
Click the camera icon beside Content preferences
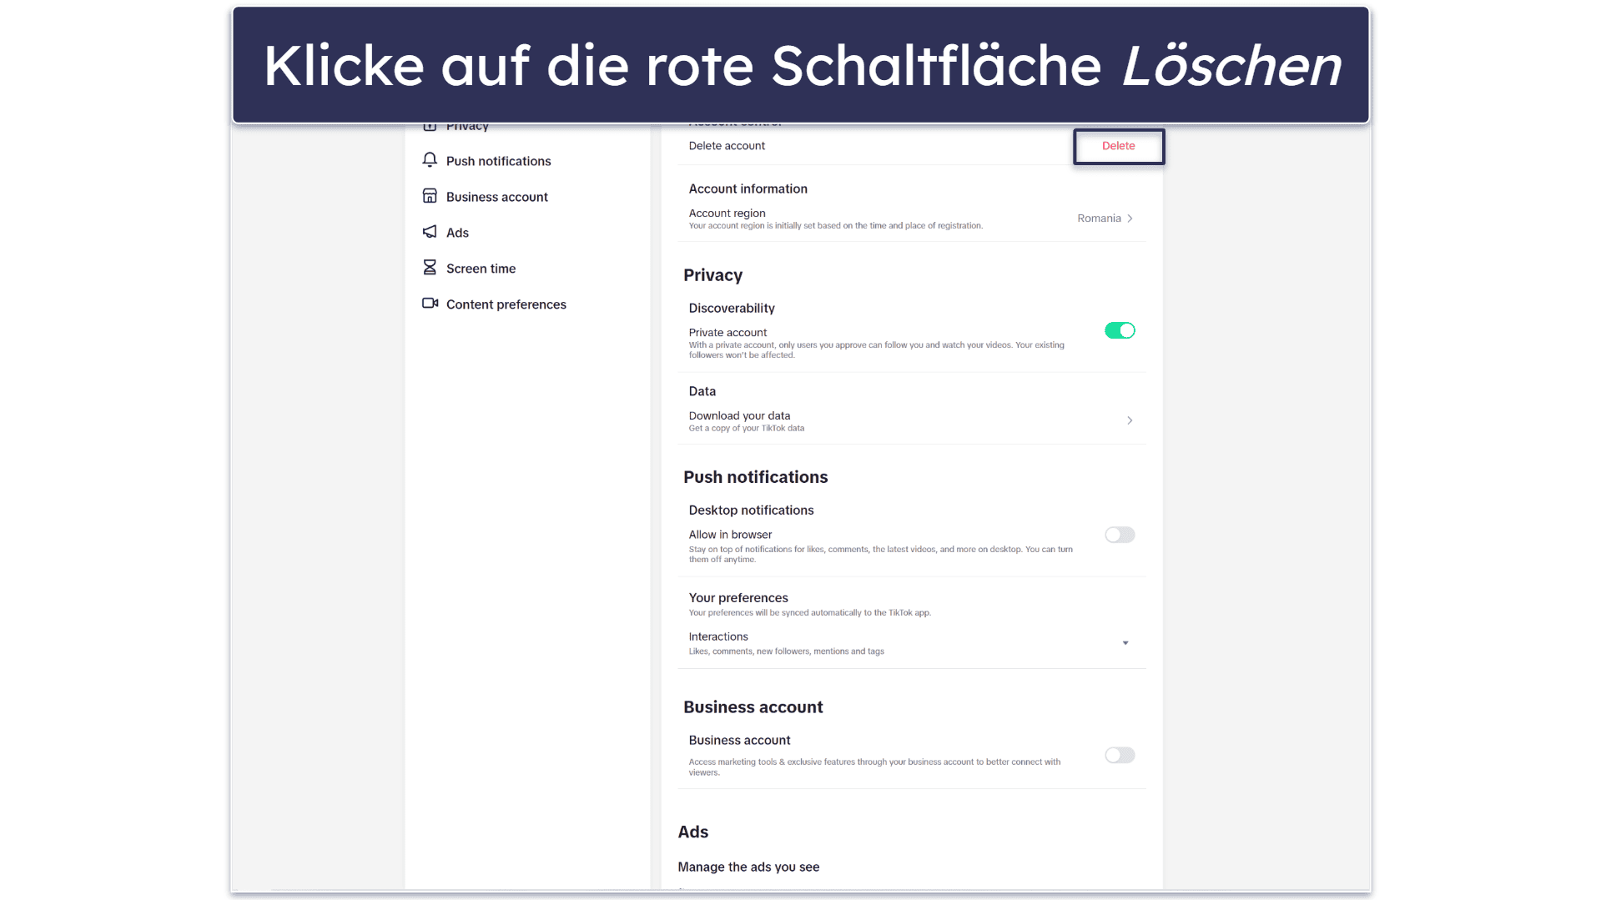point(430,304)
